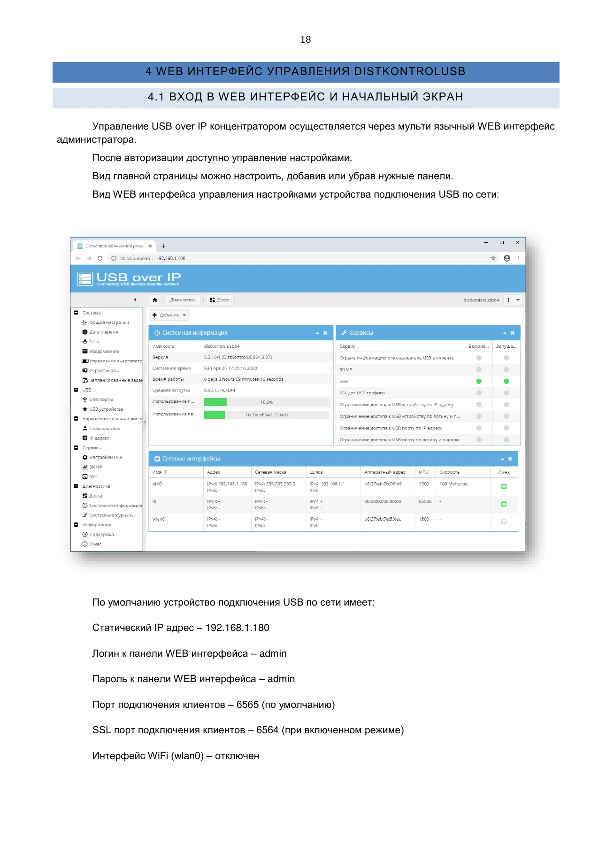This screenshot has width=598, height=845.
Task: Click the usage bar showing 16.7% of 840.73 MiB
Action: click(x=267, y=415)
